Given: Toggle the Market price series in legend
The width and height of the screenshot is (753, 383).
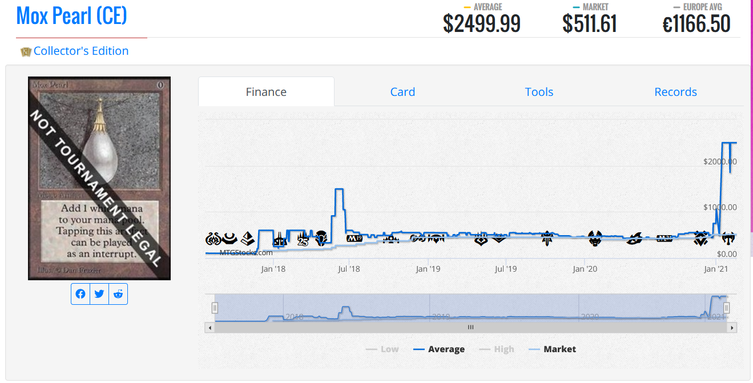Looking at the screenshot, I should pyautogui.click(x=553, y=349).
